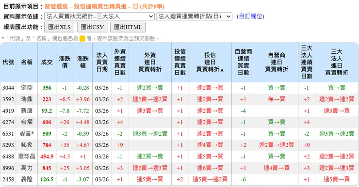Open stock name 健鼎
The image size is (359, 187).
click(x=27, y=88)
